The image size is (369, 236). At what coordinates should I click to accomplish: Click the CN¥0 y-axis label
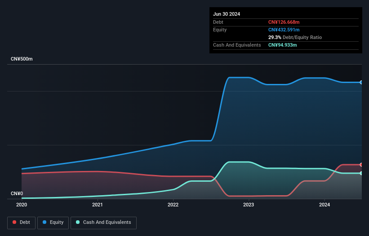pos(17,193)
